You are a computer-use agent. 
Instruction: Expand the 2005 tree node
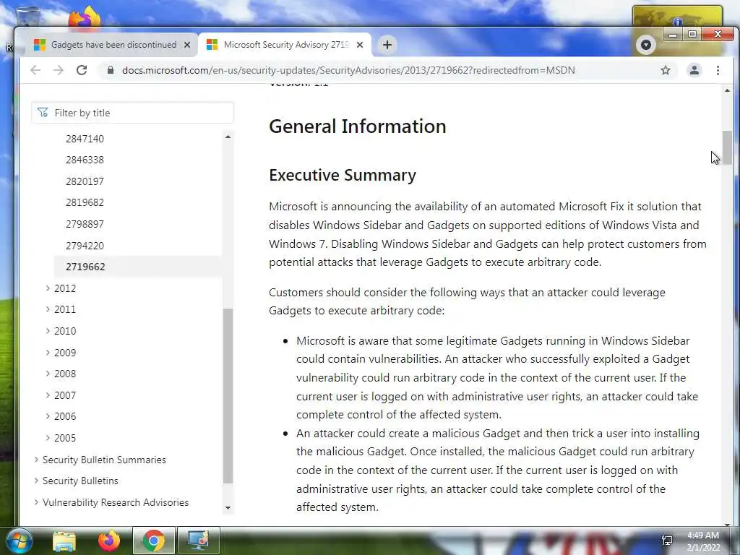[x=48, y=437]
